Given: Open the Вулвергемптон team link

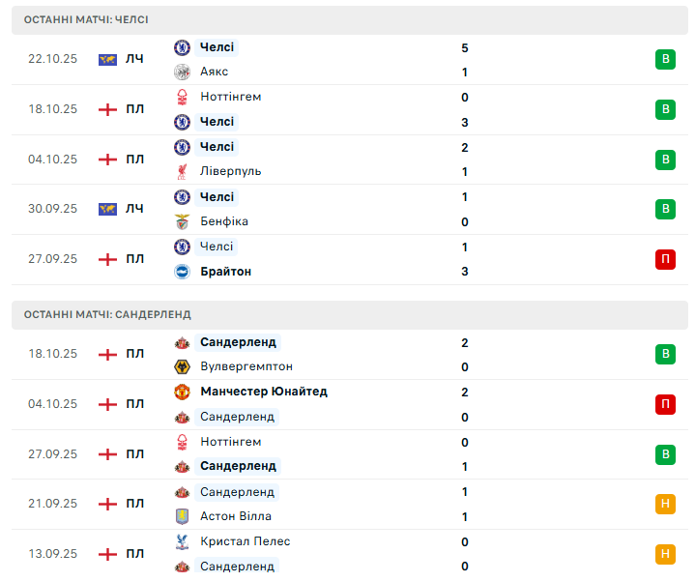Looking at the screenshot, I should [246, 366].
